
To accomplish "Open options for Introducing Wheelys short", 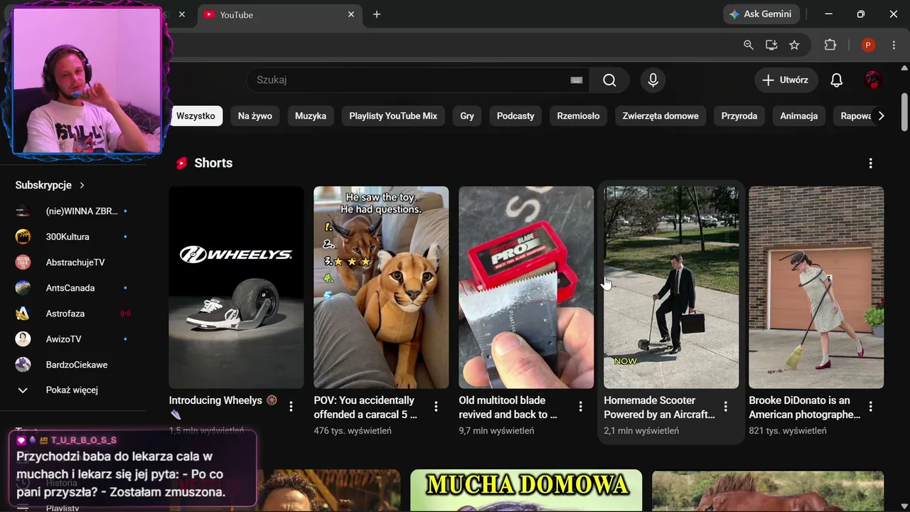I will tap(291, 407).
